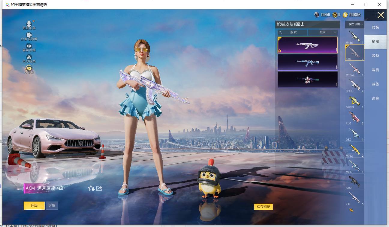Switch to the 道具 tab
The height and width of the screenshot is (227, 389).
(x=375, y=98)
